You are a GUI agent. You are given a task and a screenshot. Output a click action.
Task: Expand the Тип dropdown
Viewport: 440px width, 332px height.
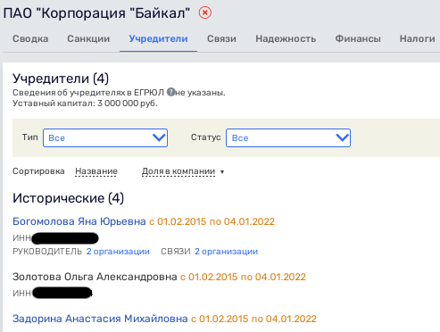pos(105,137)
